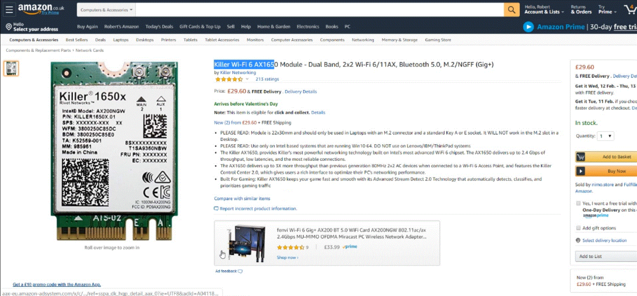Open the 213 ratings link

tap(267, 79)
